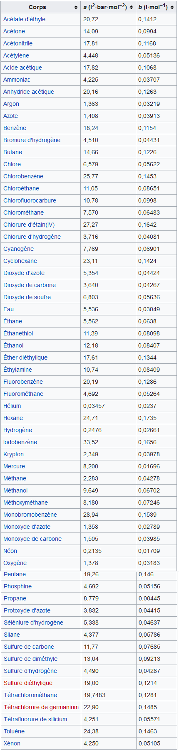179x750 pixels.
Task: Open the Protoxyde d'azote link
Action: tap(27, 610)
